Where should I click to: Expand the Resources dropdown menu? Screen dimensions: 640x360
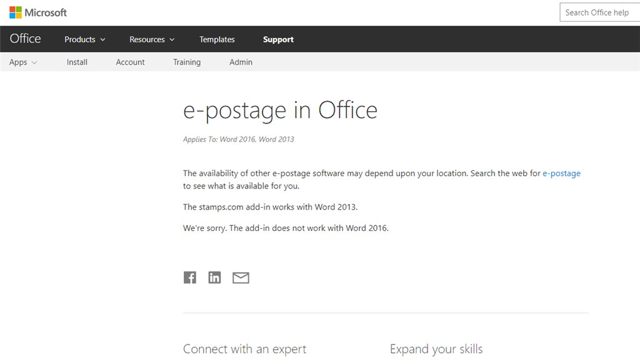tap(152, 39)
